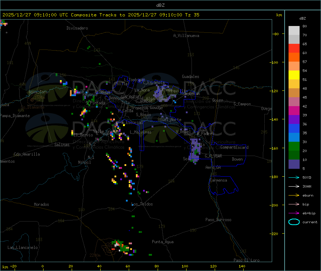Click the La_Nora map label
Screen dimensions: 321x271
tap(142, 90)
